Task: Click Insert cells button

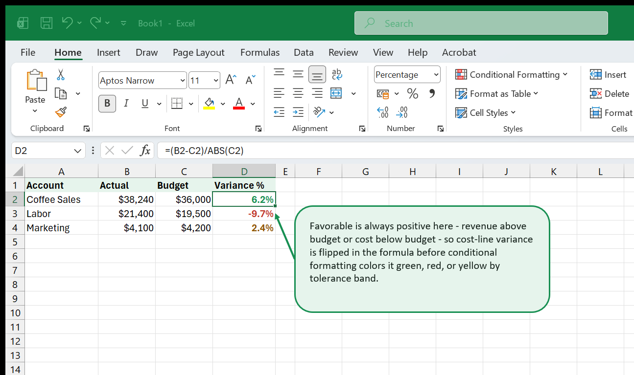Action: click(x=608, y=74)
